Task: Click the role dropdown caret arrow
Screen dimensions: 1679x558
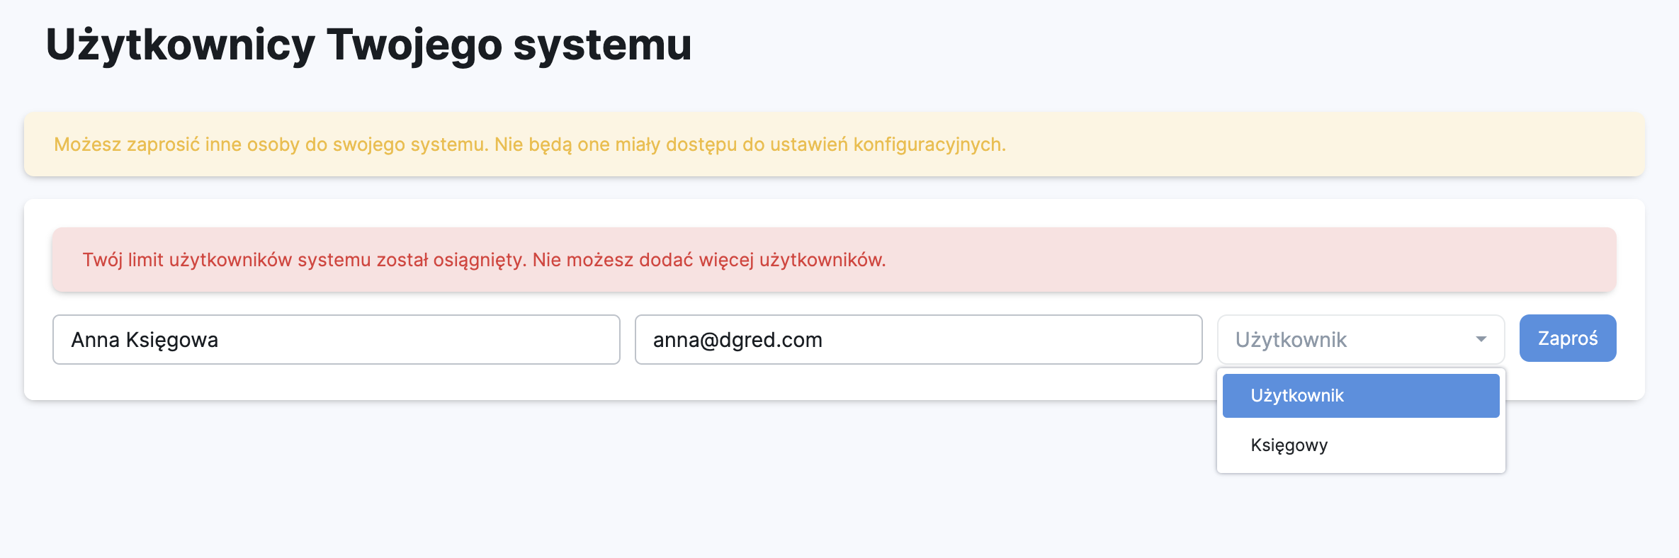Action: point(1481,339)
